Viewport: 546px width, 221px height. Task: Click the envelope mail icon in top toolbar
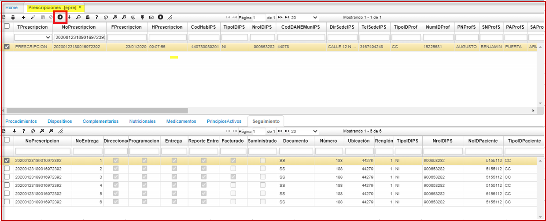pos(151,17)
